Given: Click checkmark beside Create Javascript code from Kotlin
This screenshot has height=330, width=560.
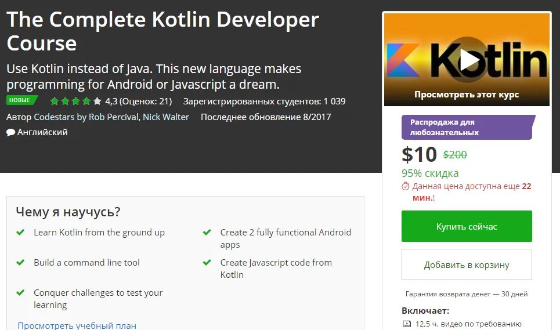Looking at the screenshot, I should point(207,262).
